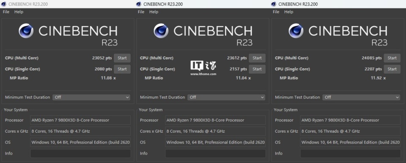Viewport: 406px width, 163px height.
Task: Click Processor field in right window
Action: [350, 120]
